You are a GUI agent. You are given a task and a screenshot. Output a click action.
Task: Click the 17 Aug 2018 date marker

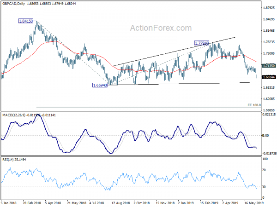point(120,203)
